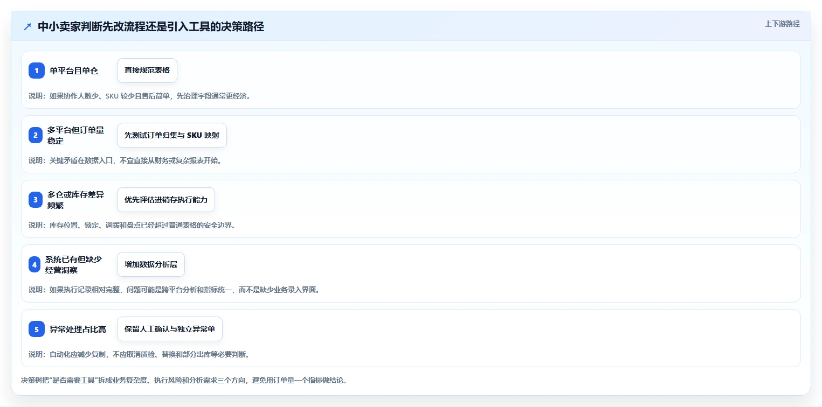
Task: Click the condition label 单平台且单仓
Action: [x=74, y=71]
